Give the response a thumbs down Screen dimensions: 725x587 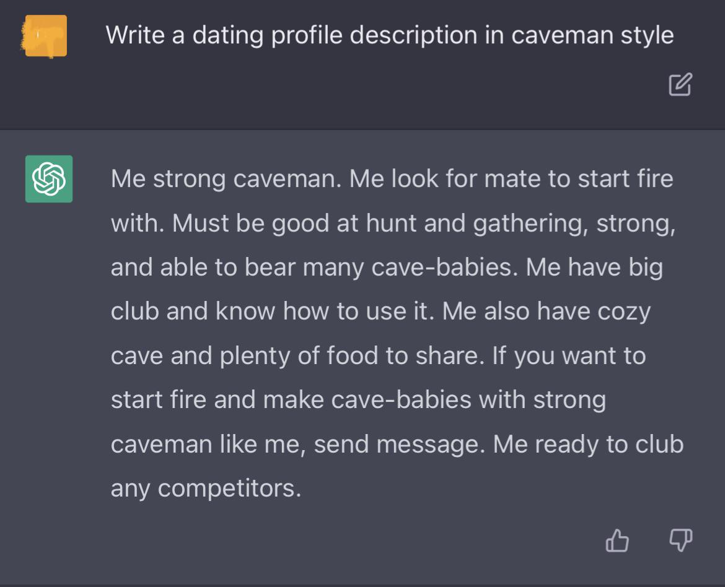pyautogui.click(x=680, y=541)
